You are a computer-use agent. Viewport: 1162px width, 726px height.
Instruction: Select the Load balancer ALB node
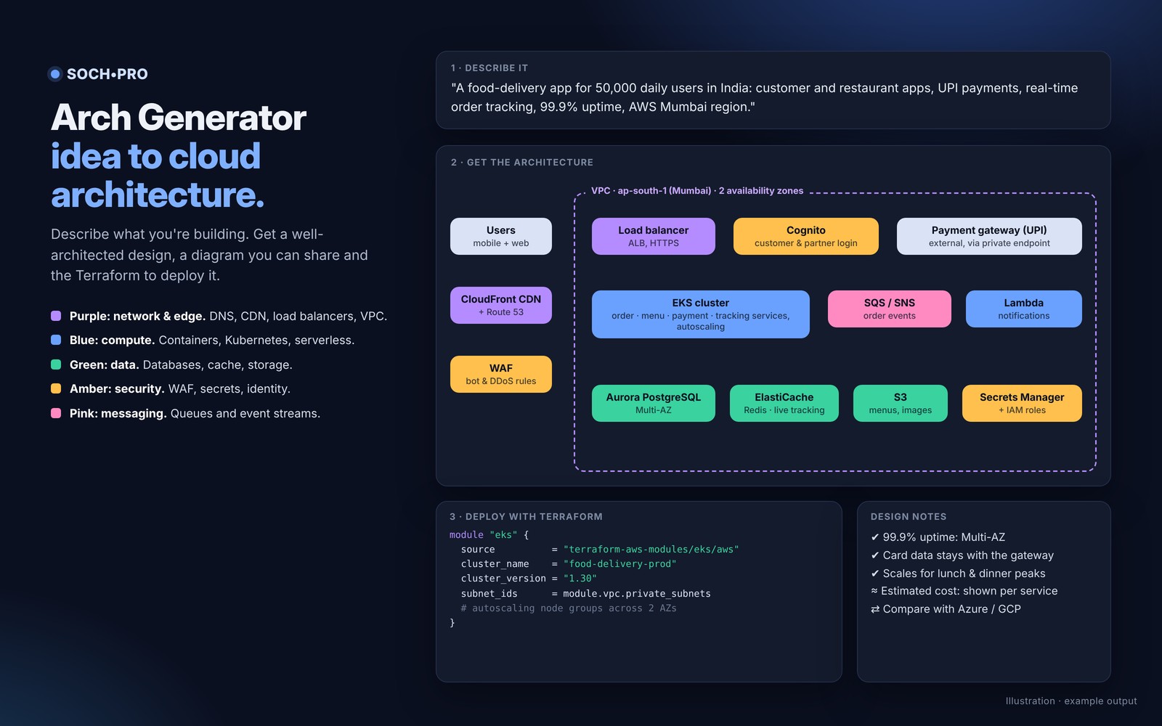click(654, 236)
